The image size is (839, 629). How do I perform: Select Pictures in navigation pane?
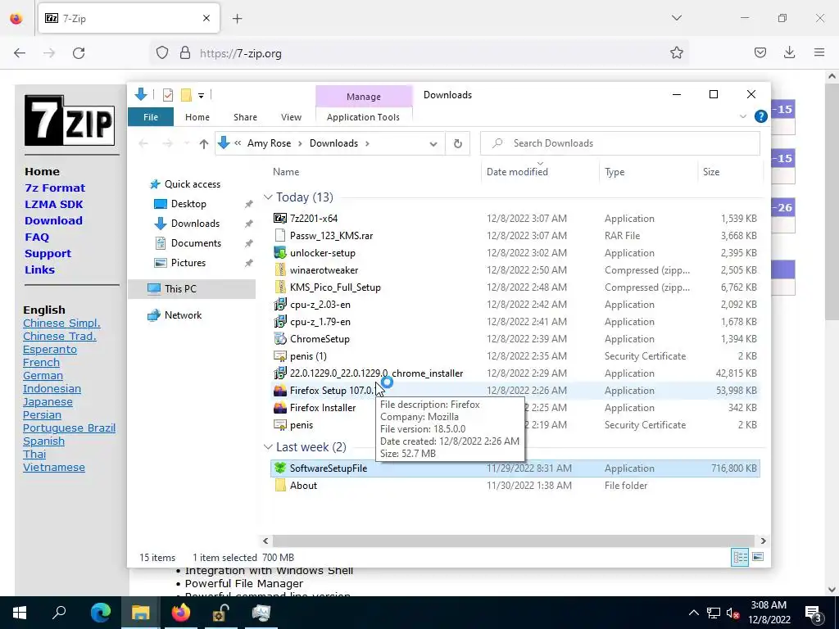point(188,263)
